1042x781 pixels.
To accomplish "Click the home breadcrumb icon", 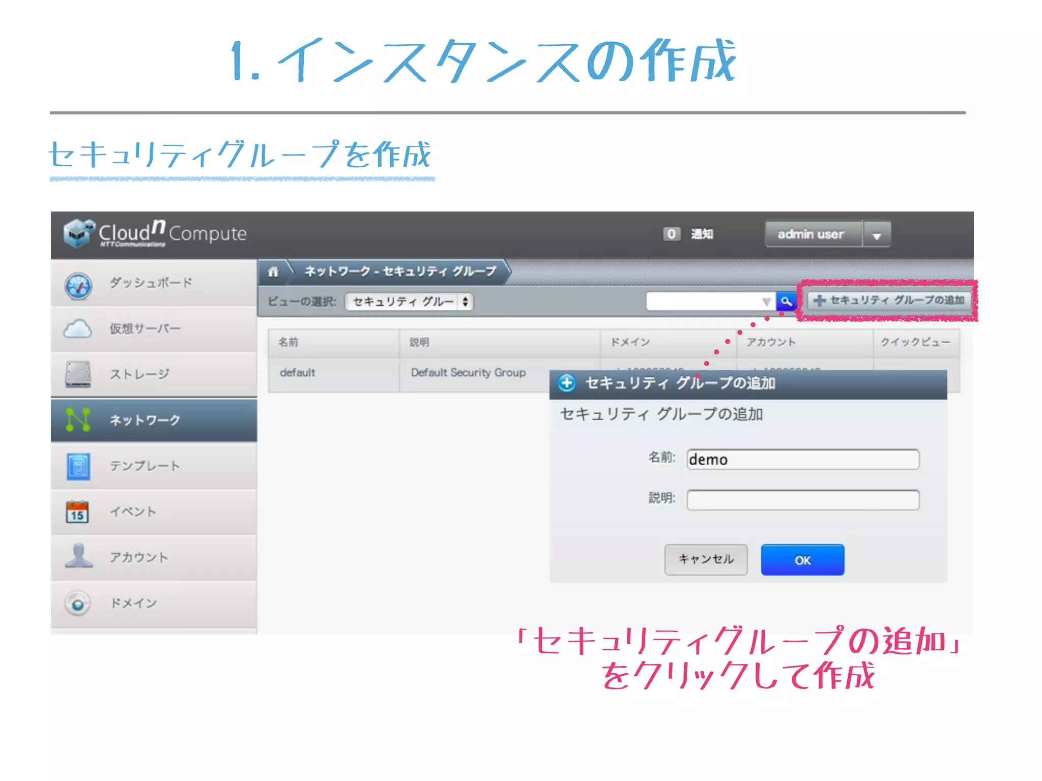I will (x=273, y=272).
